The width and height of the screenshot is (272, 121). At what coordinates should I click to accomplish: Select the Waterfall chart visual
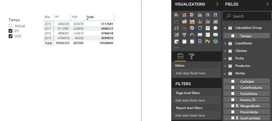point(177,28)
